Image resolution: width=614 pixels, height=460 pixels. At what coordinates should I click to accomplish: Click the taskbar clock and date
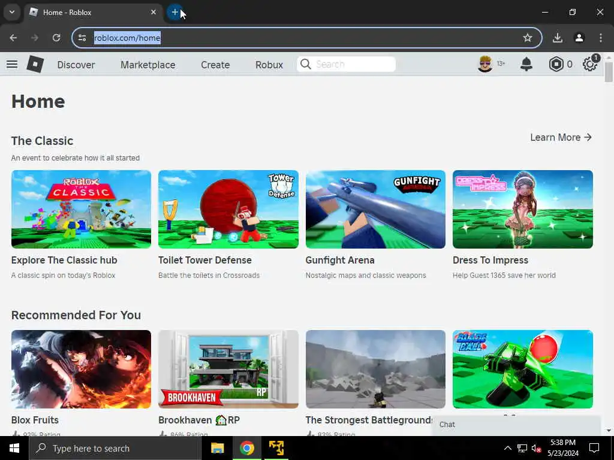click(562, 448)
